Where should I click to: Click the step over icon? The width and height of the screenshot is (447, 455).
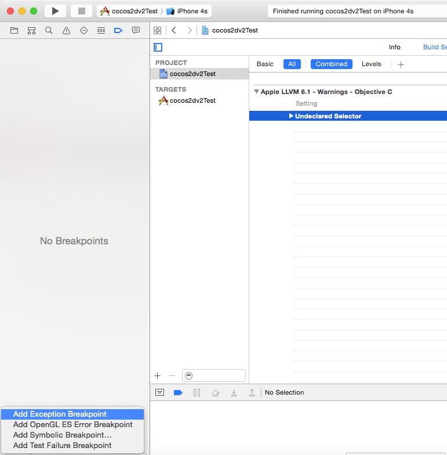click(215, 392)
